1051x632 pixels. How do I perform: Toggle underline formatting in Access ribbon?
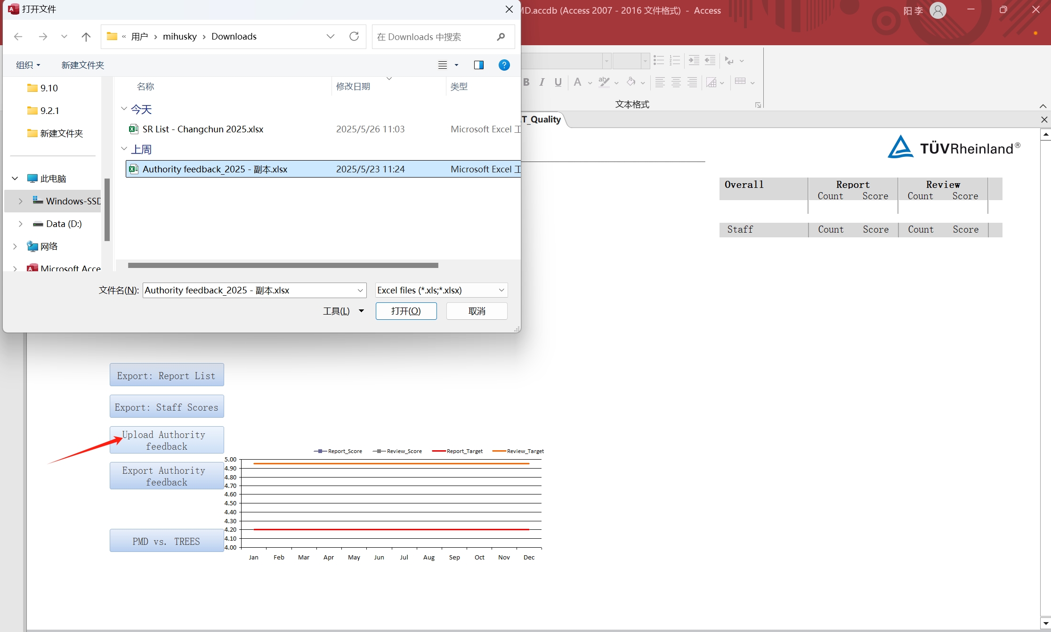(x=558, y=82)
